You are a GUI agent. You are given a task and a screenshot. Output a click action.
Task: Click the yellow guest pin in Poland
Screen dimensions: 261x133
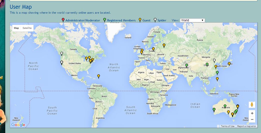pos(153,49)
